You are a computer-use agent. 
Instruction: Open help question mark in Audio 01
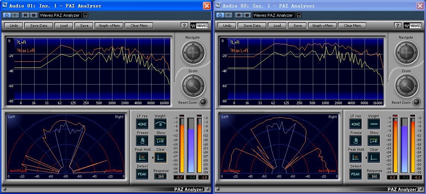pos(184,26)
